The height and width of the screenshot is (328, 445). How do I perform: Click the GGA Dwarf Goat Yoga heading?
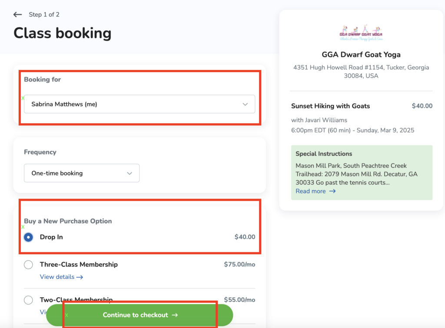361,55
